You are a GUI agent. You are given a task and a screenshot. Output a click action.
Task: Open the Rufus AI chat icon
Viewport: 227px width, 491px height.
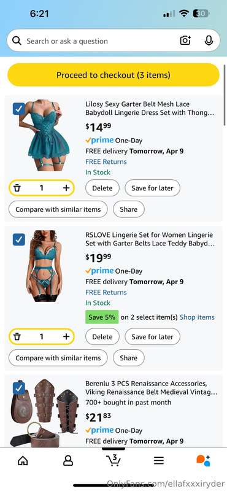click(203, 460)
